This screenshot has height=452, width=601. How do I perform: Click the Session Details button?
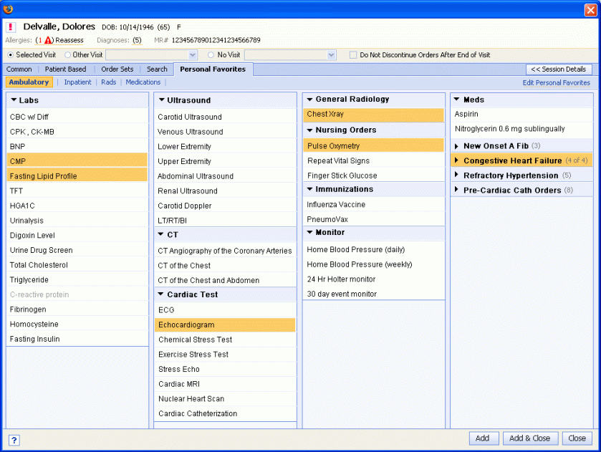(559, 69)
